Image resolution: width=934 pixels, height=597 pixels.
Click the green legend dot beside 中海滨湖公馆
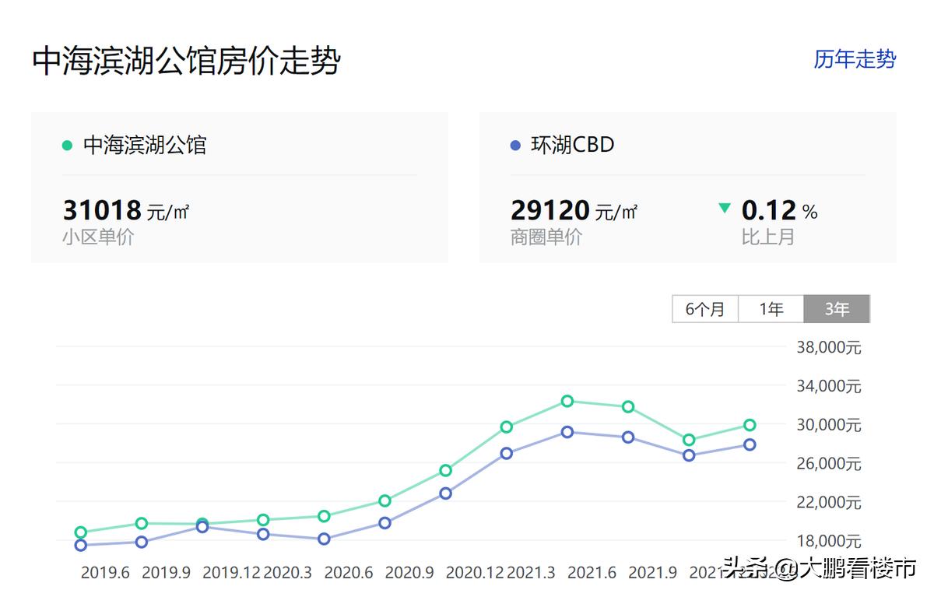point(67,146)
